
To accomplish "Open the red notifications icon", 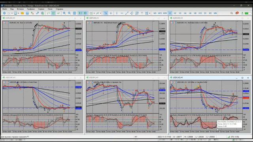I will click(237, 13).
